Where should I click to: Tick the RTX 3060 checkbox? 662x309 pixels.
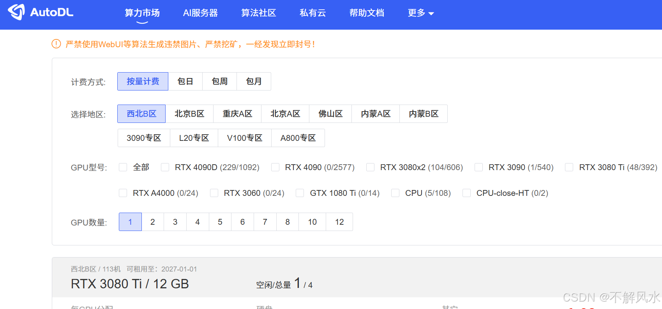point(214,193)
